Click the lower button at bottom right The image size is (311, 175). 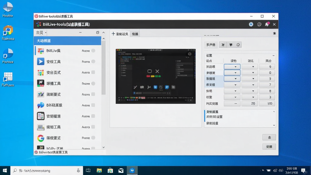pyautogui.click(x=269, y=147)
